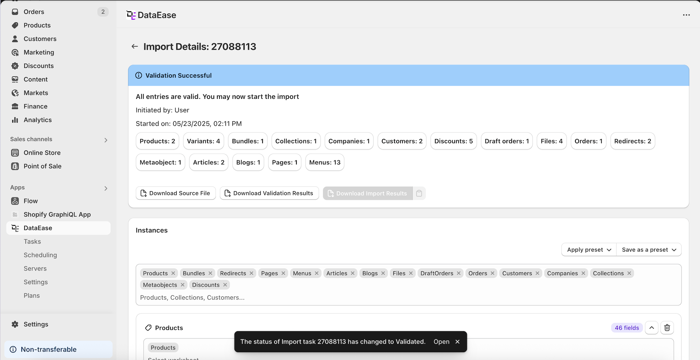Open the Plans submenu item
700x360 pixels.
32,296
